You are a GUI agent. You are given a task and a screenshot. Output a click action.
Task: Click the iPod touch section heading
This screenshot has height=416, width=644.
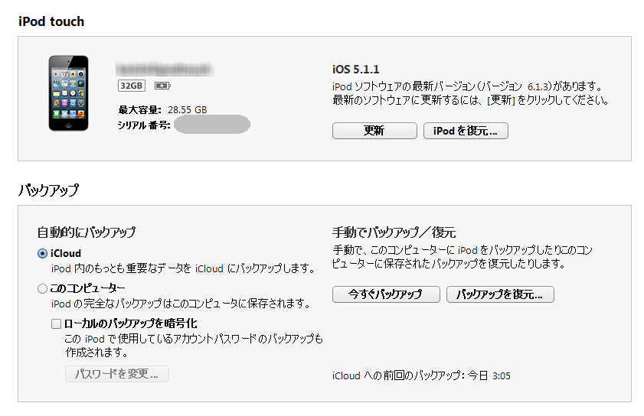[x=51, y=21]
